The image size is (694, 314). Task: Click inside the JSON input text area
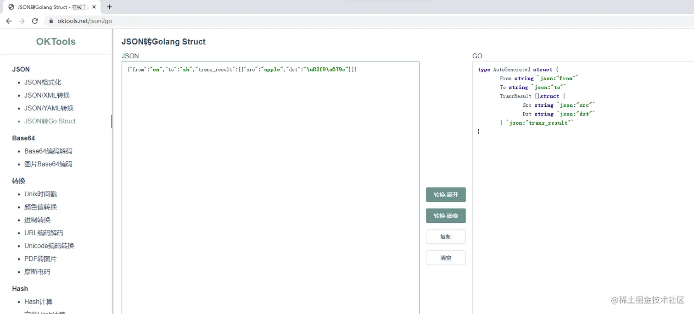[270, 183]
